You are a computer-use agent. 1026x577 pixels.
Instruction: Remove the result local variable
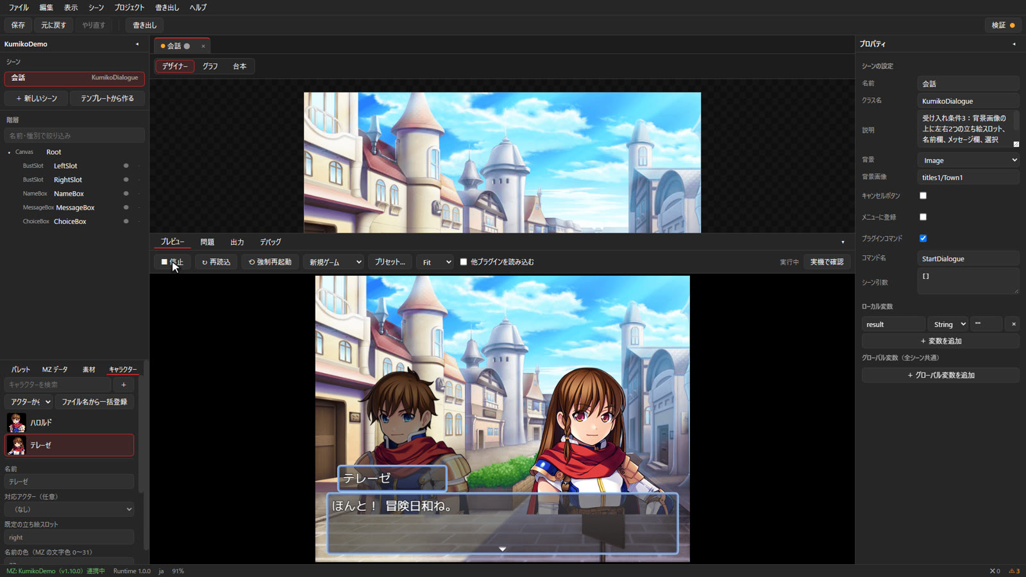pyautogui.click(x=1013, y=324)
